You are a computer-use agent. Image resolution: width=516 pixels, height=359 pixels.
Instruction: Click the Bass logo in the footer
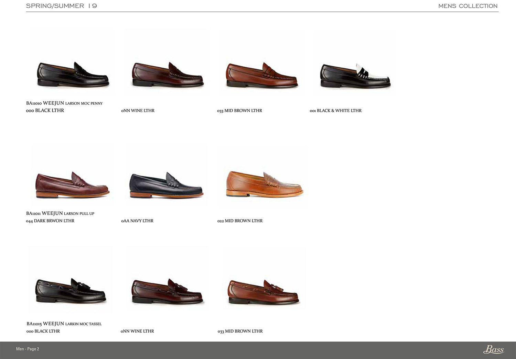click(494, 349)
